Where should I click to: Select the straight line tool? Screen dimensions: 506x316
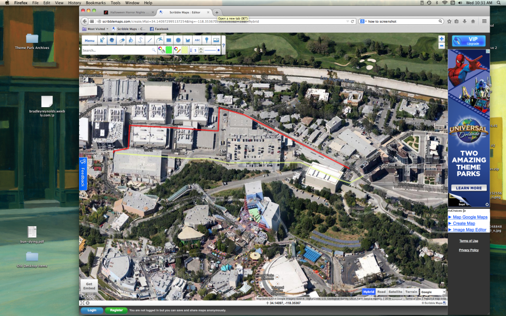[149, 40]
